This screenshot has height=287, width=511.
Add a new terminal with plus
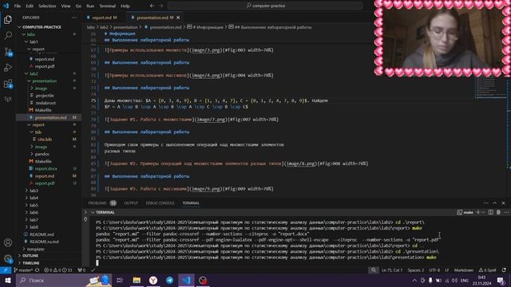[478, 212]
